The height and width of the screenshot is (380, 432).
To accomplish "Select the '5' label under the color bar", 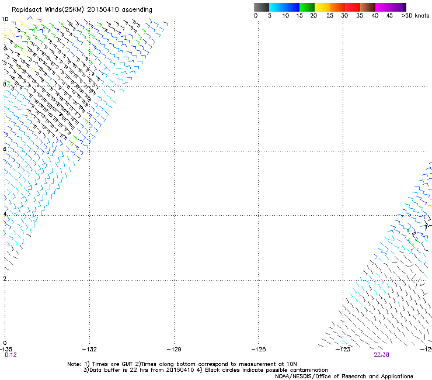I will 270,16.
